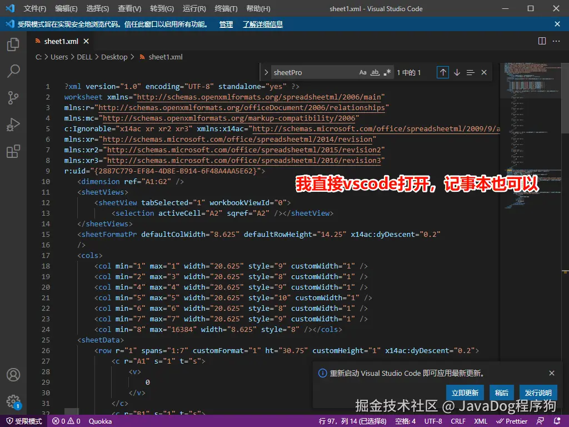Click line number 17 in gutter

pos(46,255)
